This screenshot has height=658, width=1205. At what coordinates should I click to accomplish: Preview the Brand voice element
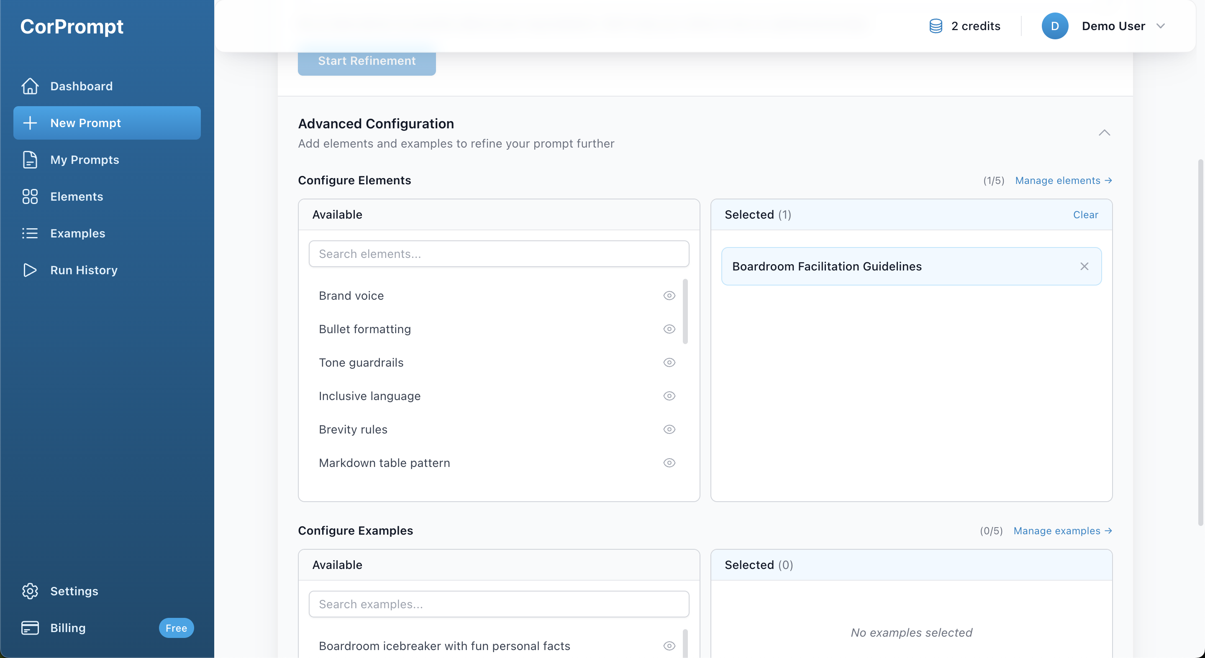(x=669, y=296)
